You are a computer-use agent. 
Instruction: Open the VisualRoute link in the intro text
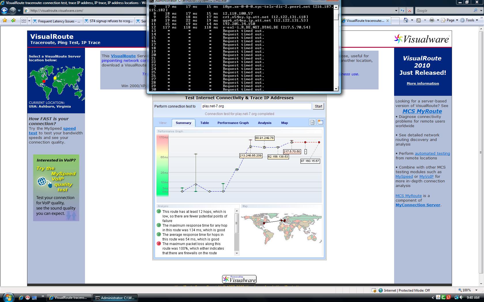point(123,56)
